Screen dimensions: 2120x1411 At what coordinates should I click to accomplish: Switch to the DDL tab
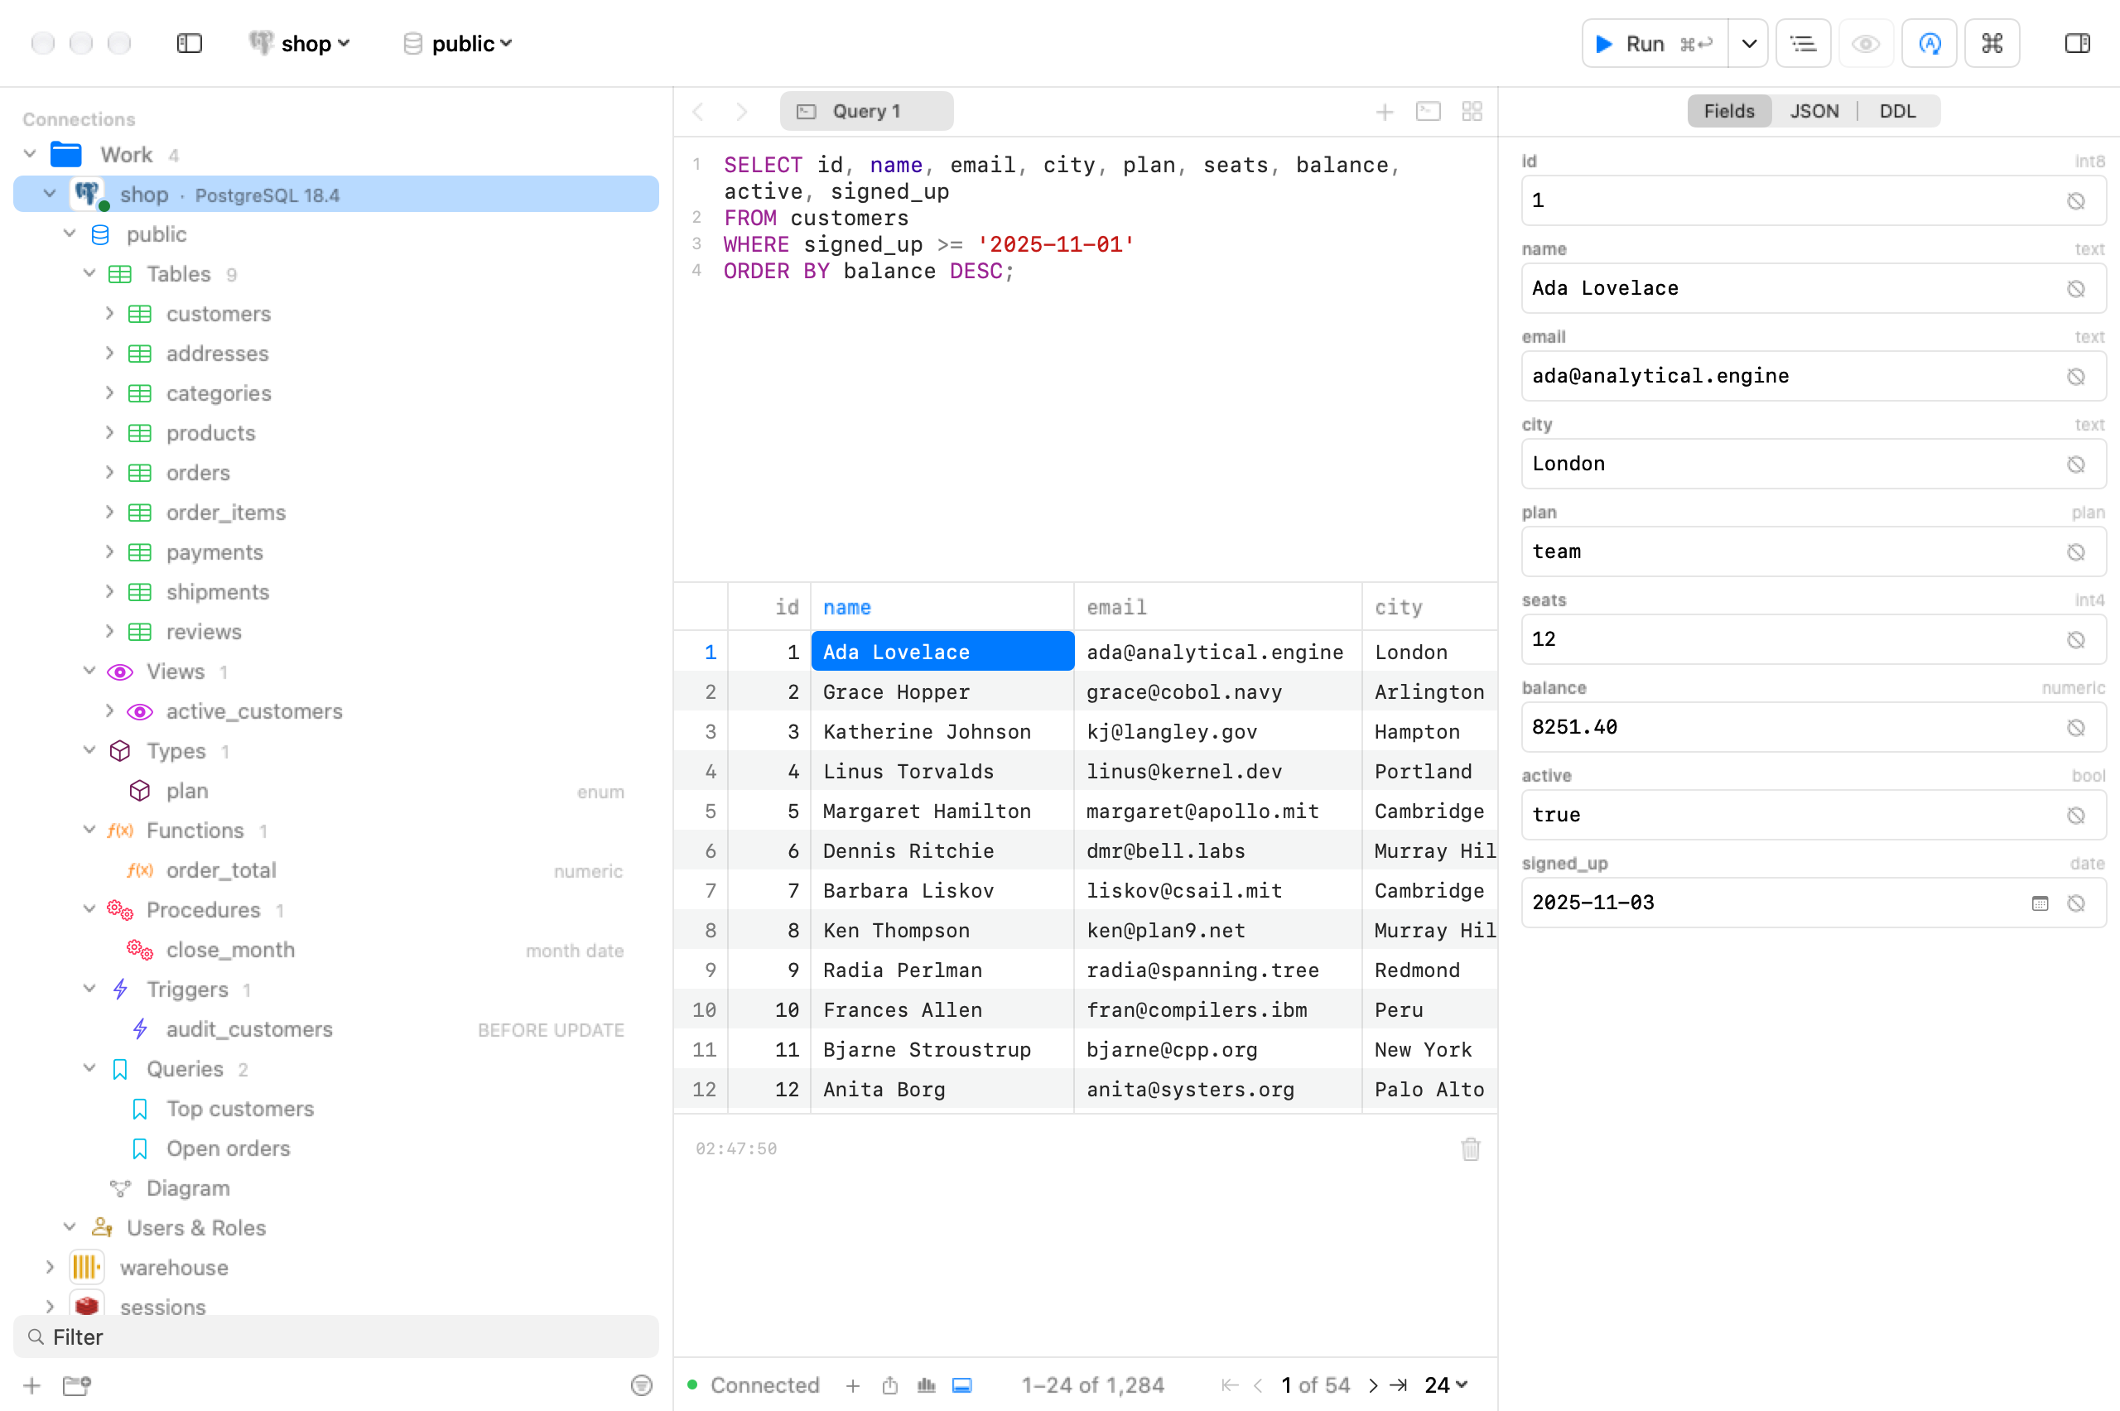click(1898, 111)
